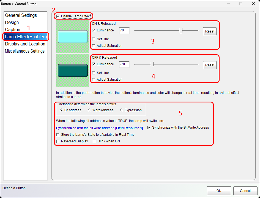Image resolution: width=260 pixels, height=198 pixels.
Task: Open Miscellaneous Settings page
Action: [25, 51]
